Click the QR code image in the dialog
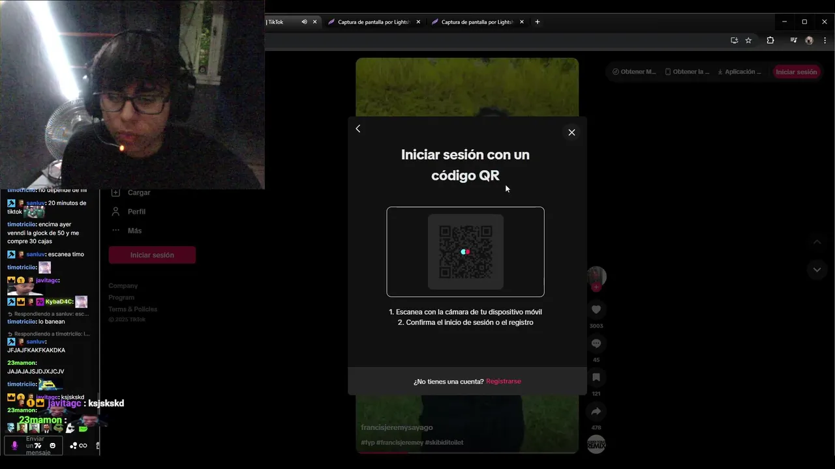 [465, 251]
